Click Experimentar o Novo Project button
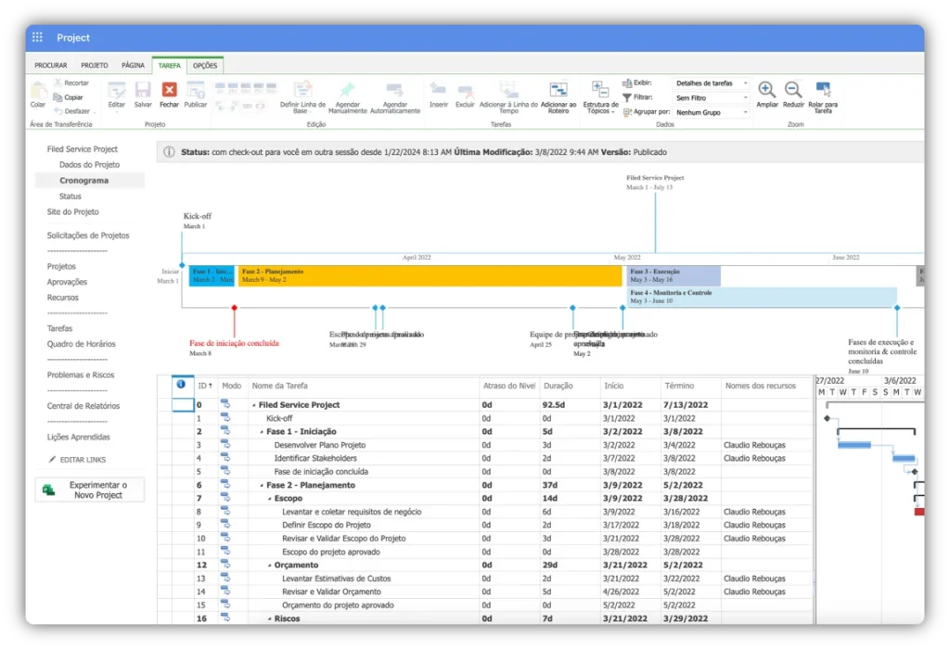The height and width of the screenshot is (649, 950). coord(90,490)
